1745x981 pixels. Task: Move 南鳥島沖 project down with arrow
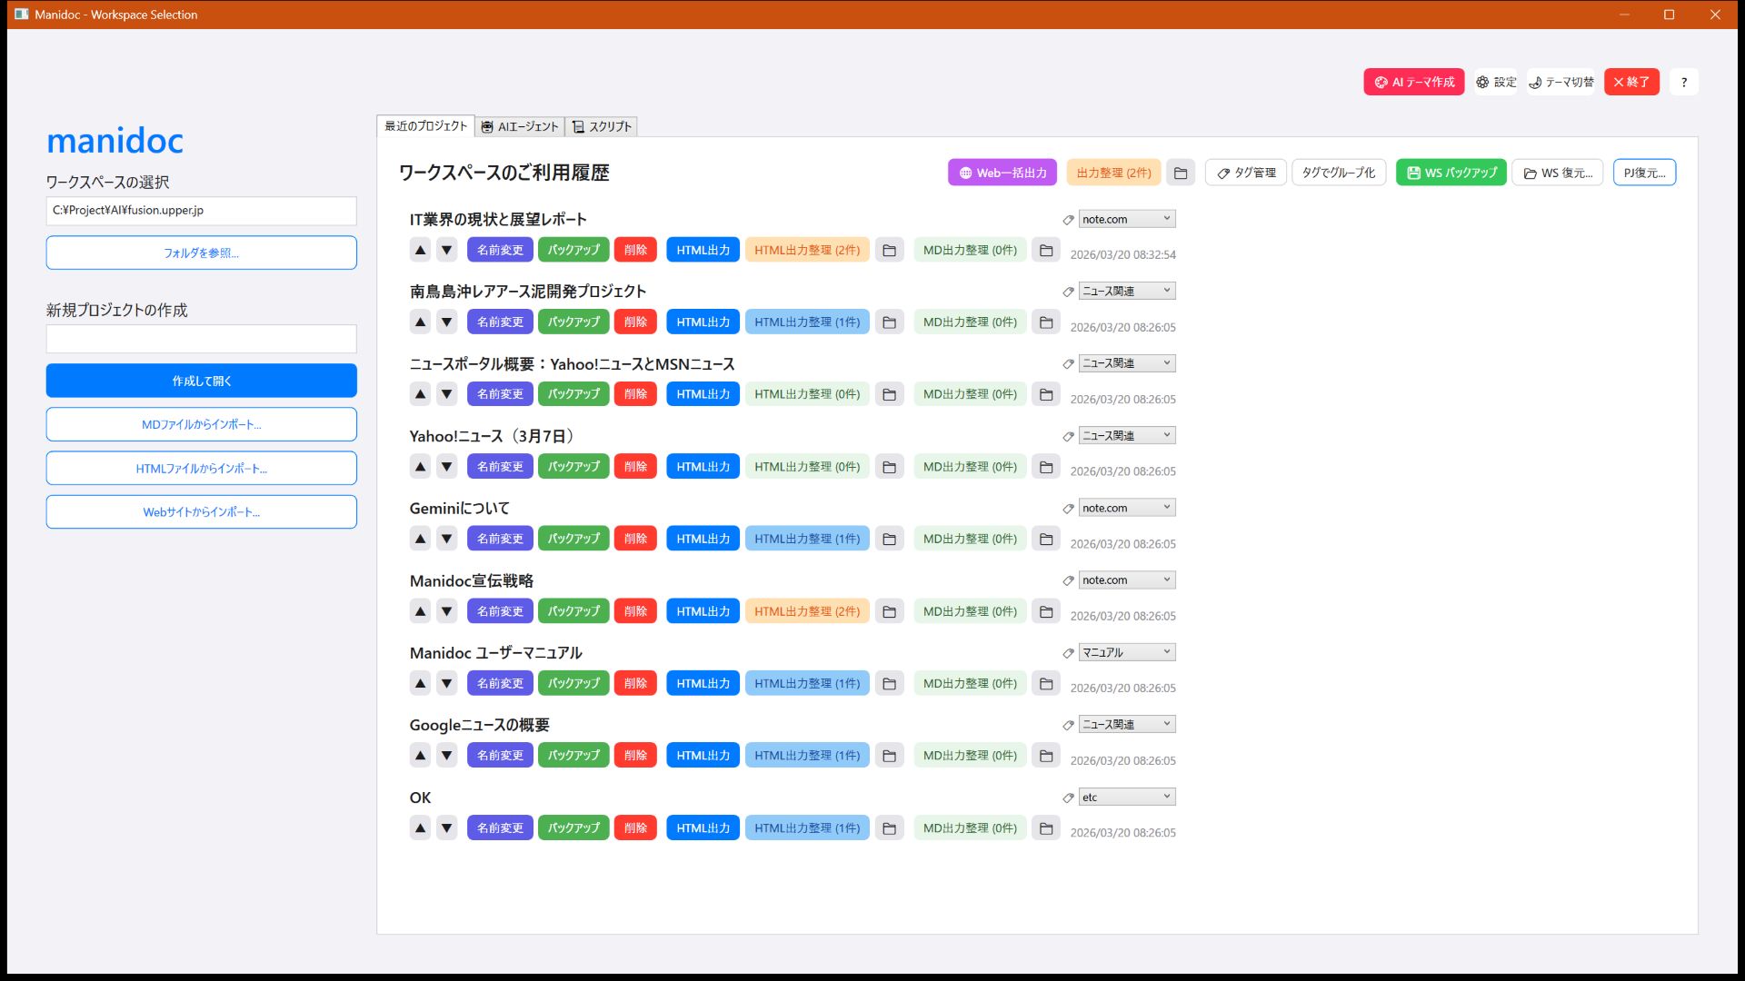446,322
